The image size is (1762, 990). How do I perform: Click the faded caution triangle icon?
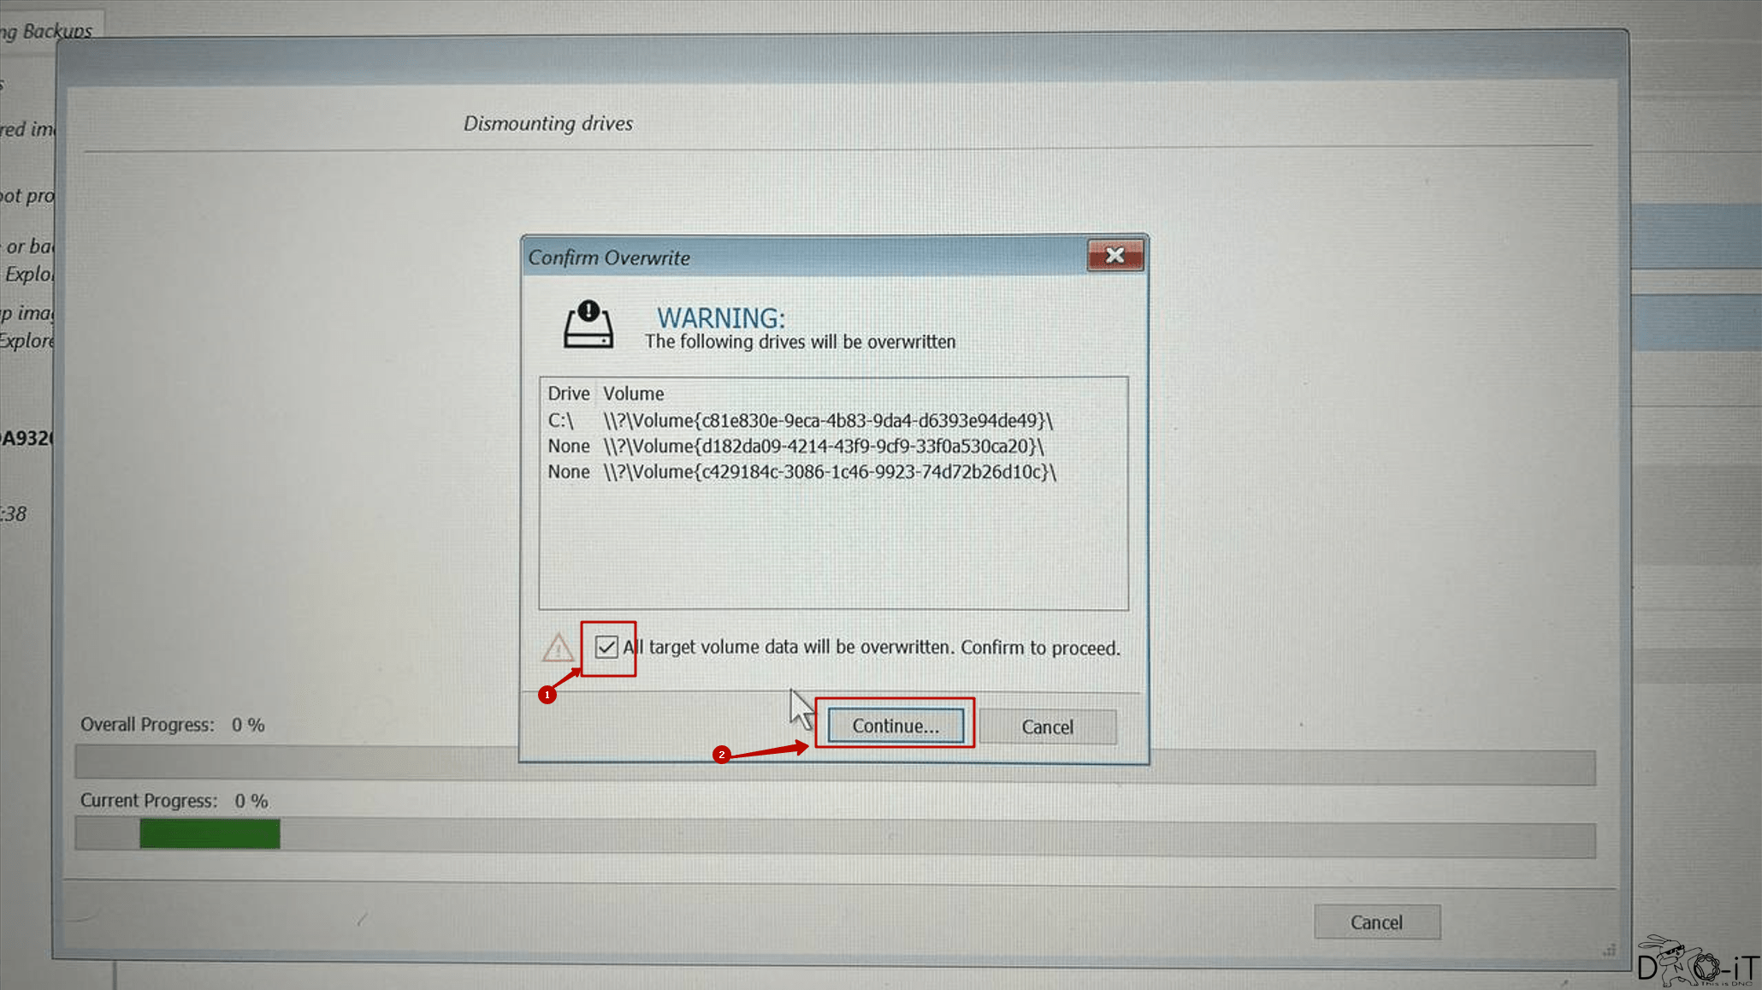point(558,648)
